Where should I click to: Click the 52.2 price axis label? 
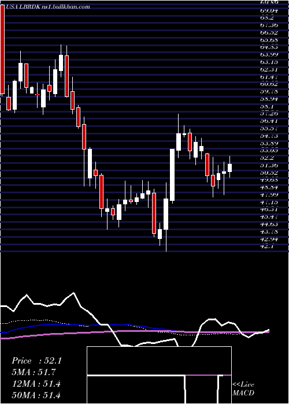[x=267, y=158]
